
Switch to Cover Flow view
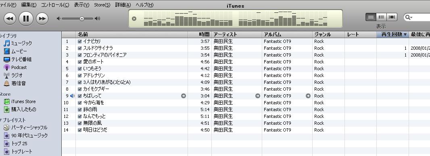tap(392, 17)
